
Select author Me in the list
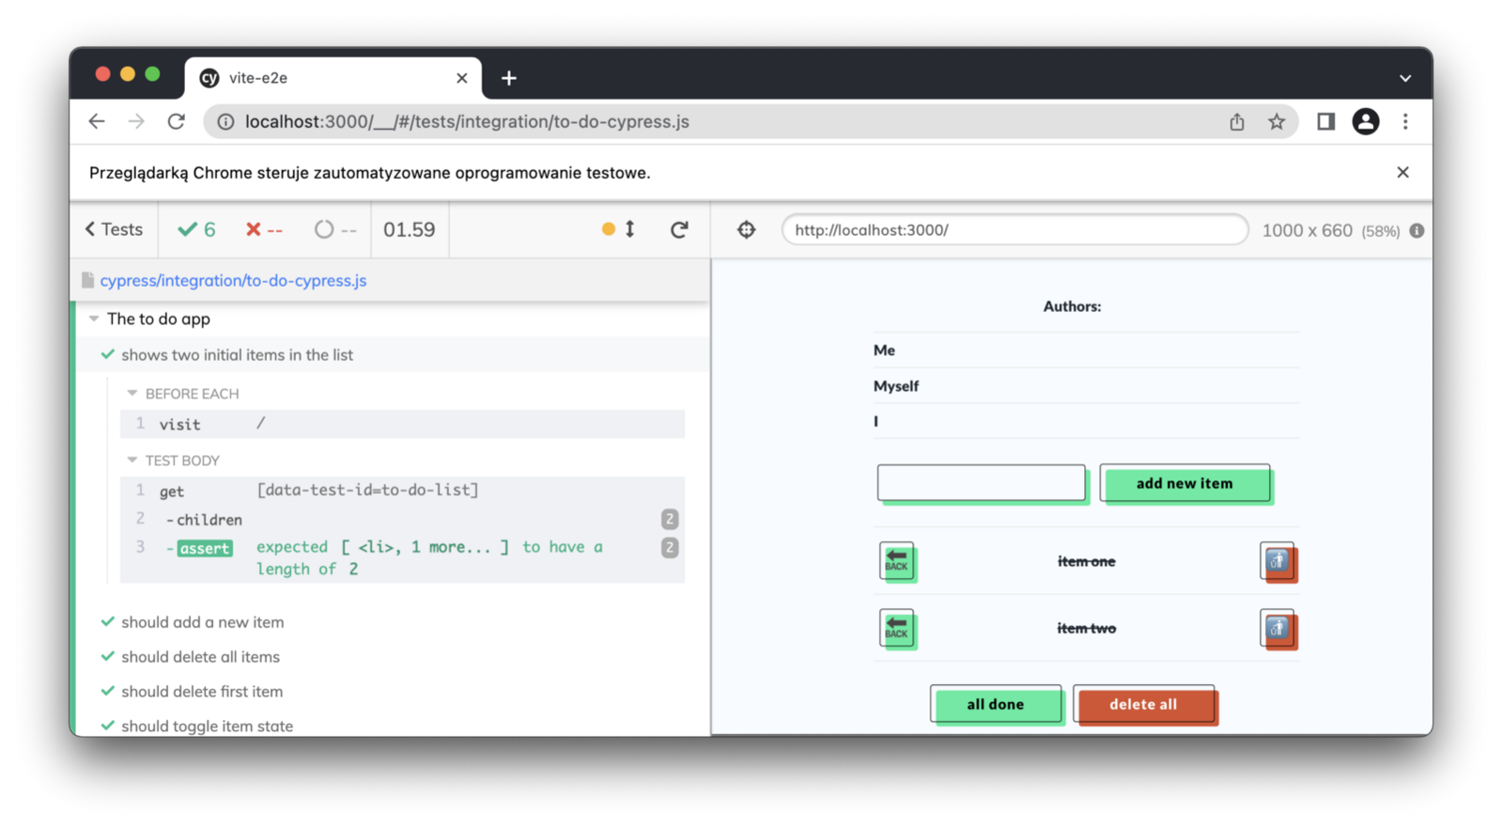[x=885, y=351]
